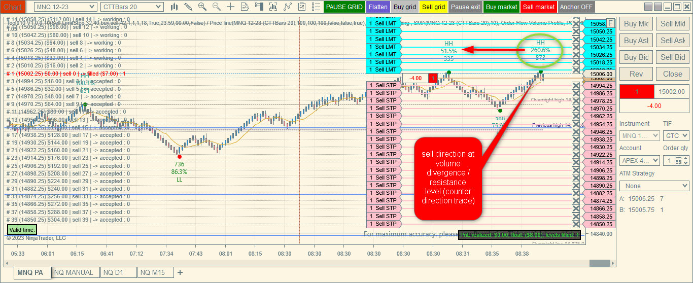Open the bar type candlestick icon
Screen dimensions: 693x283
coord(174,7)
